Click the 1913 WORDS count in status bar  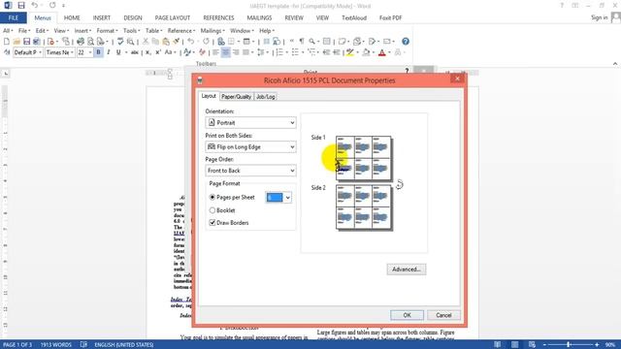coord(56,345)
